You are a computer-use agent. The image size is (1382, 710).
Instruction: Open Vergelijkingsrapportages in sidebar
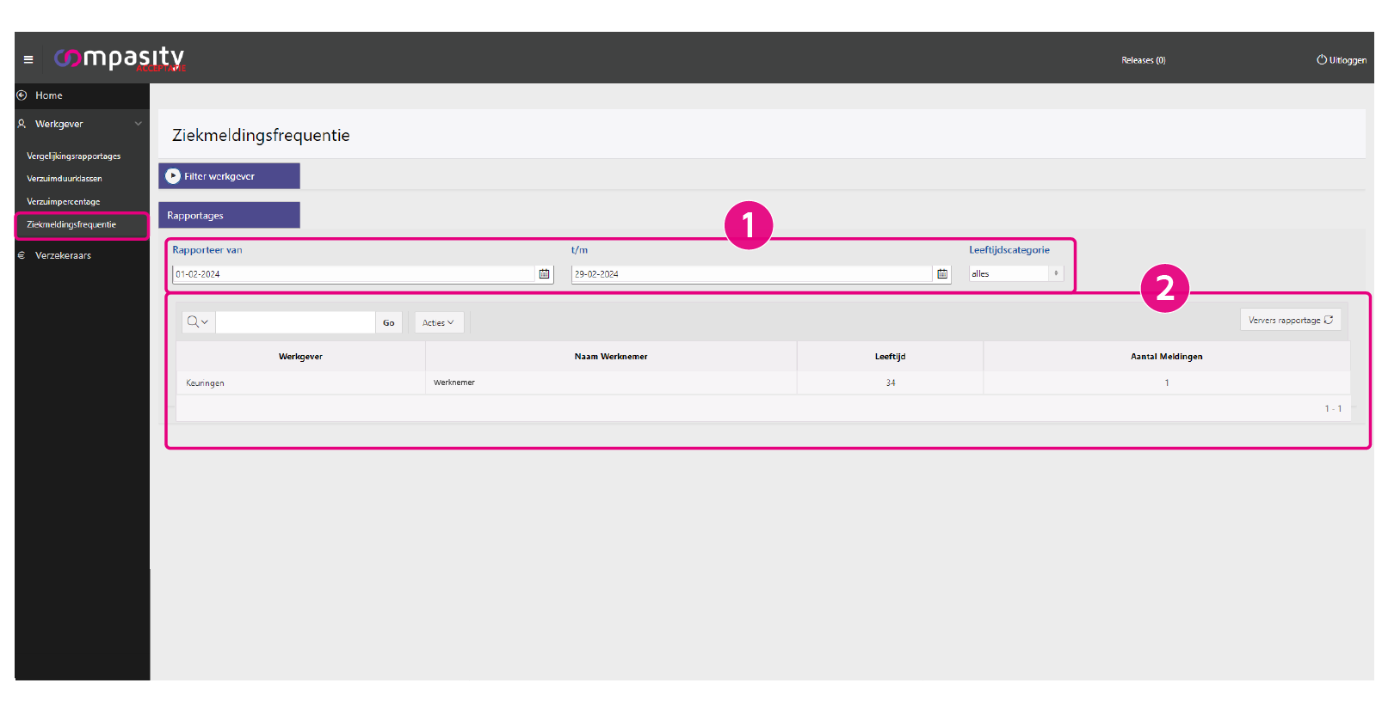coord(74,156)
